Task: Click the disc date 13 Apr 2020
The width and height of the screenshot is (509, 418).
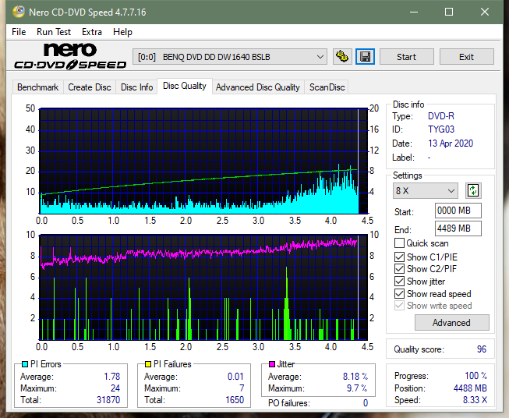Action: [451, 143]
